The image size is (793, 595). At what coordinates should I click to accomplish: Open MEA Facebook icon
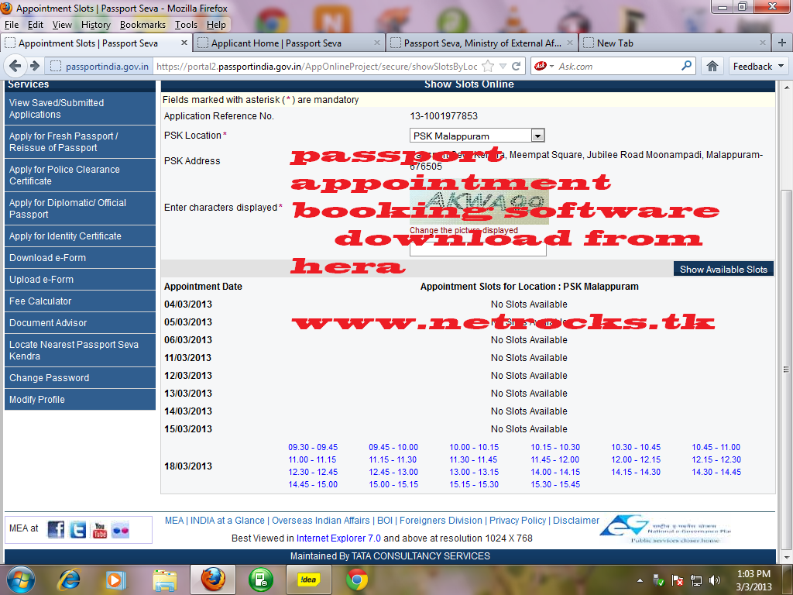point(56,530)
